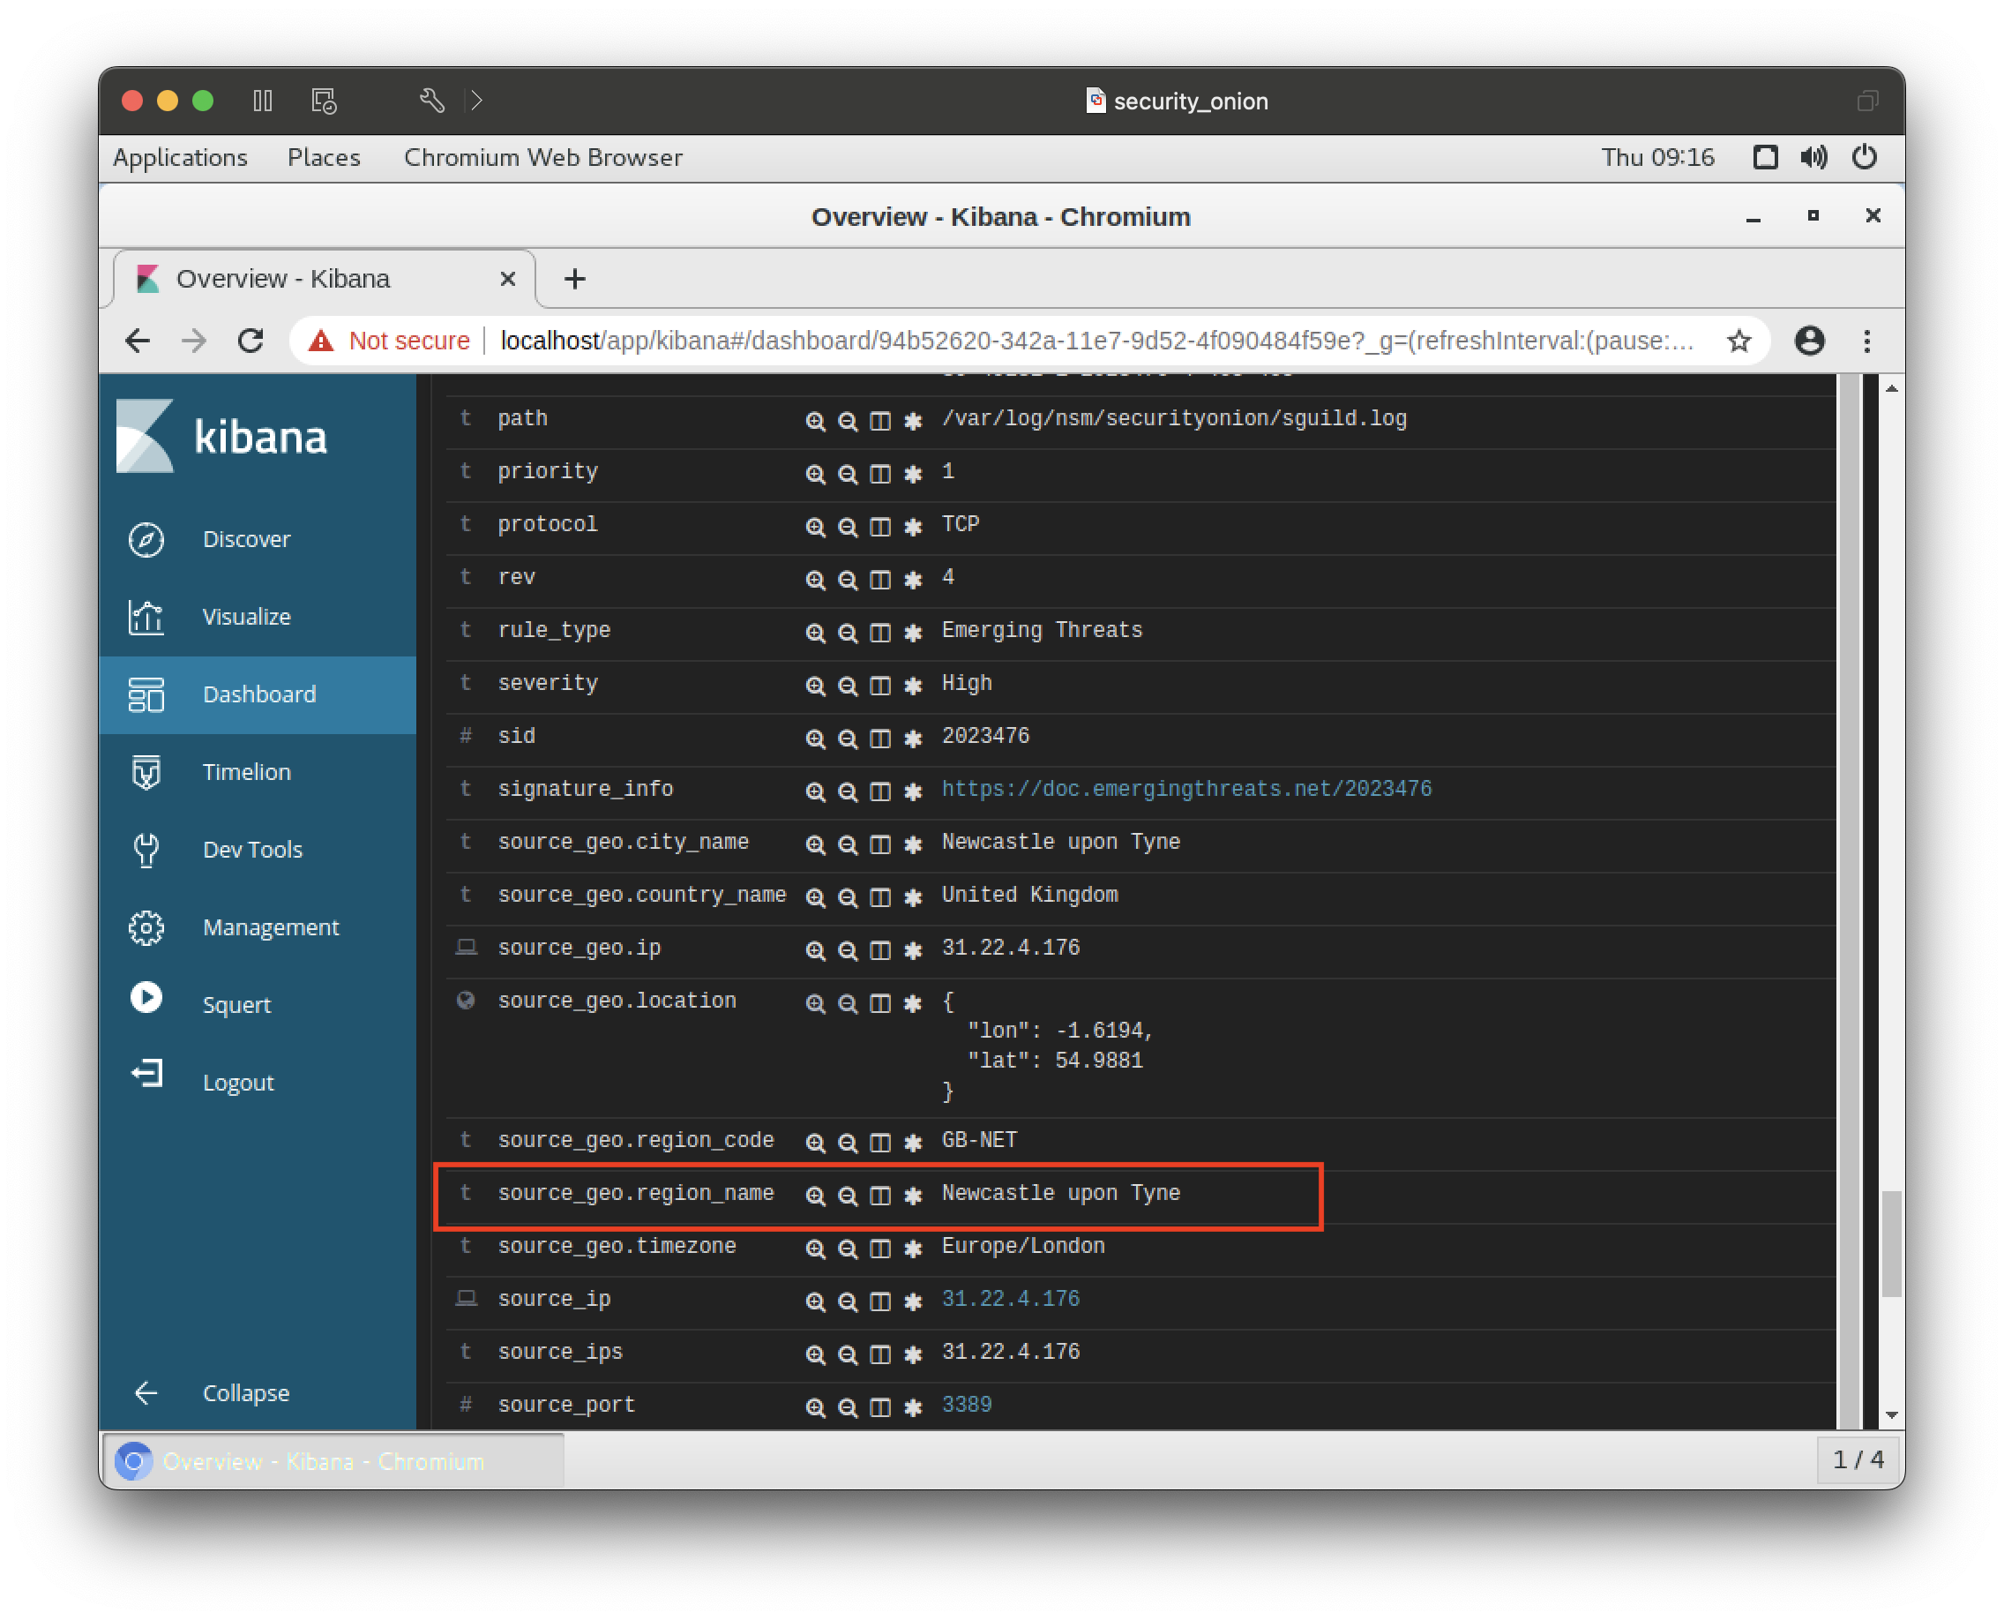This screenshot has width=2004, height=1620.
Task: Filter out value on source_geo.country_name row
Action: pyautogui.click(x=847, y=897)
